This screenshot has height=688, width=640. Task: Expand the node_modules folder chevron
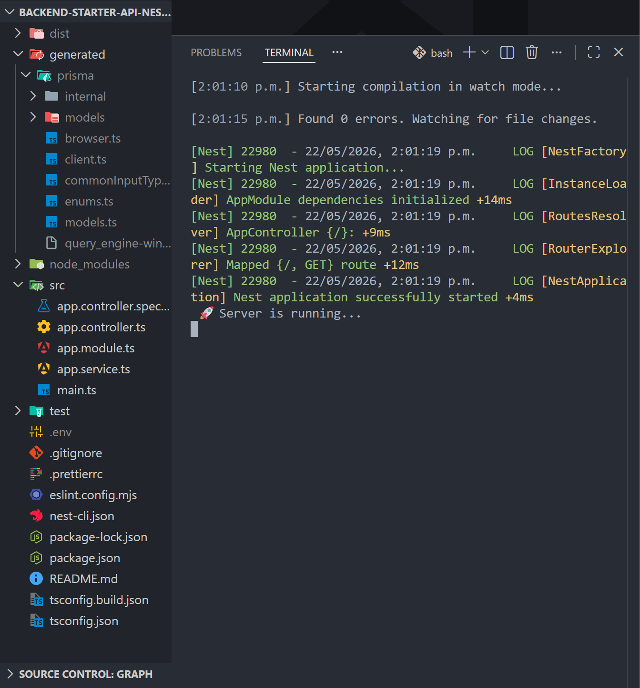[18, 264]
